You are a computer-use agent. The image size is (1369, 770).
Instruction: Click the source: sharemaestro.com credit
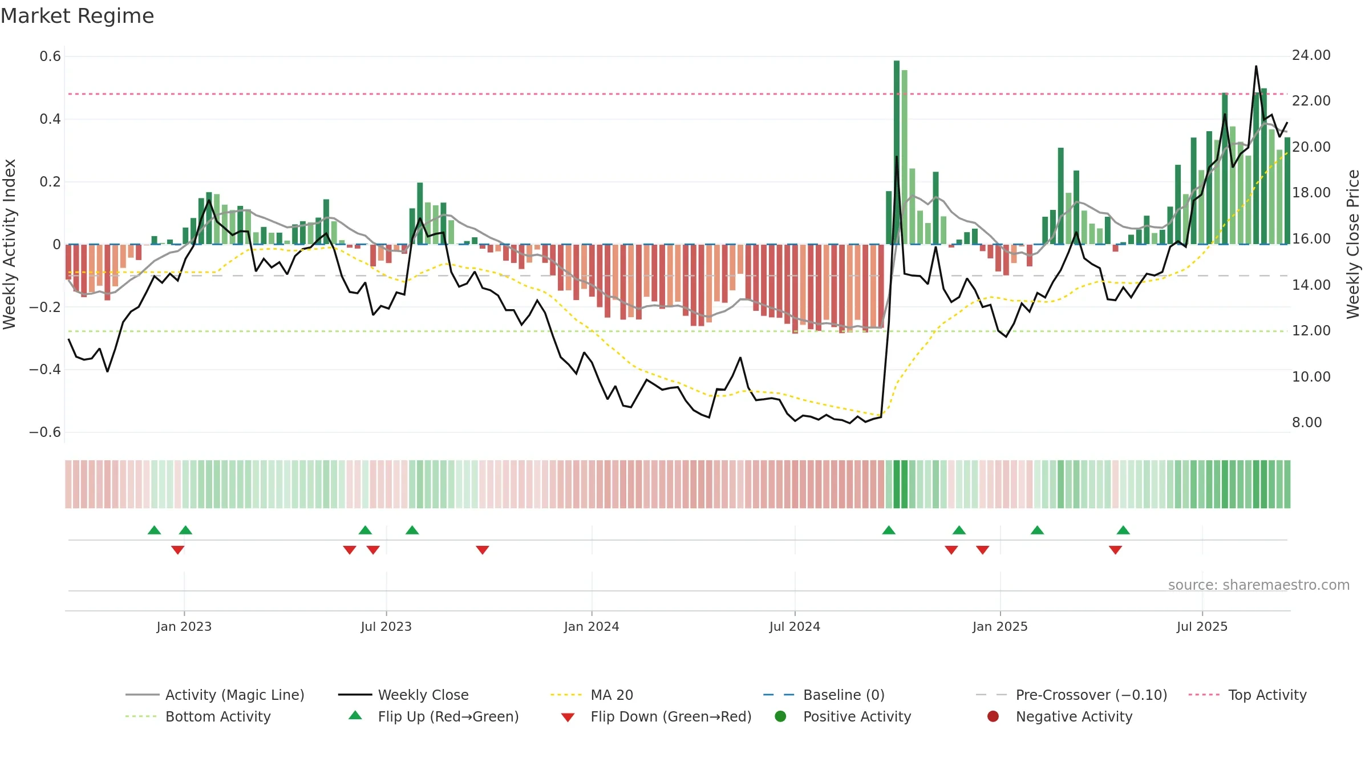[x=1259, y=585]
